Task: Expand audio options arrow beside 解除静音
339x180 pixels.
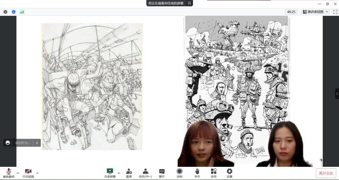Action: pyautogui.click(x=18, y=173)
